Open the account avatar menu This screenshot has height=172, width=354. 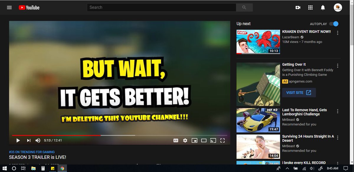point(338,8)
